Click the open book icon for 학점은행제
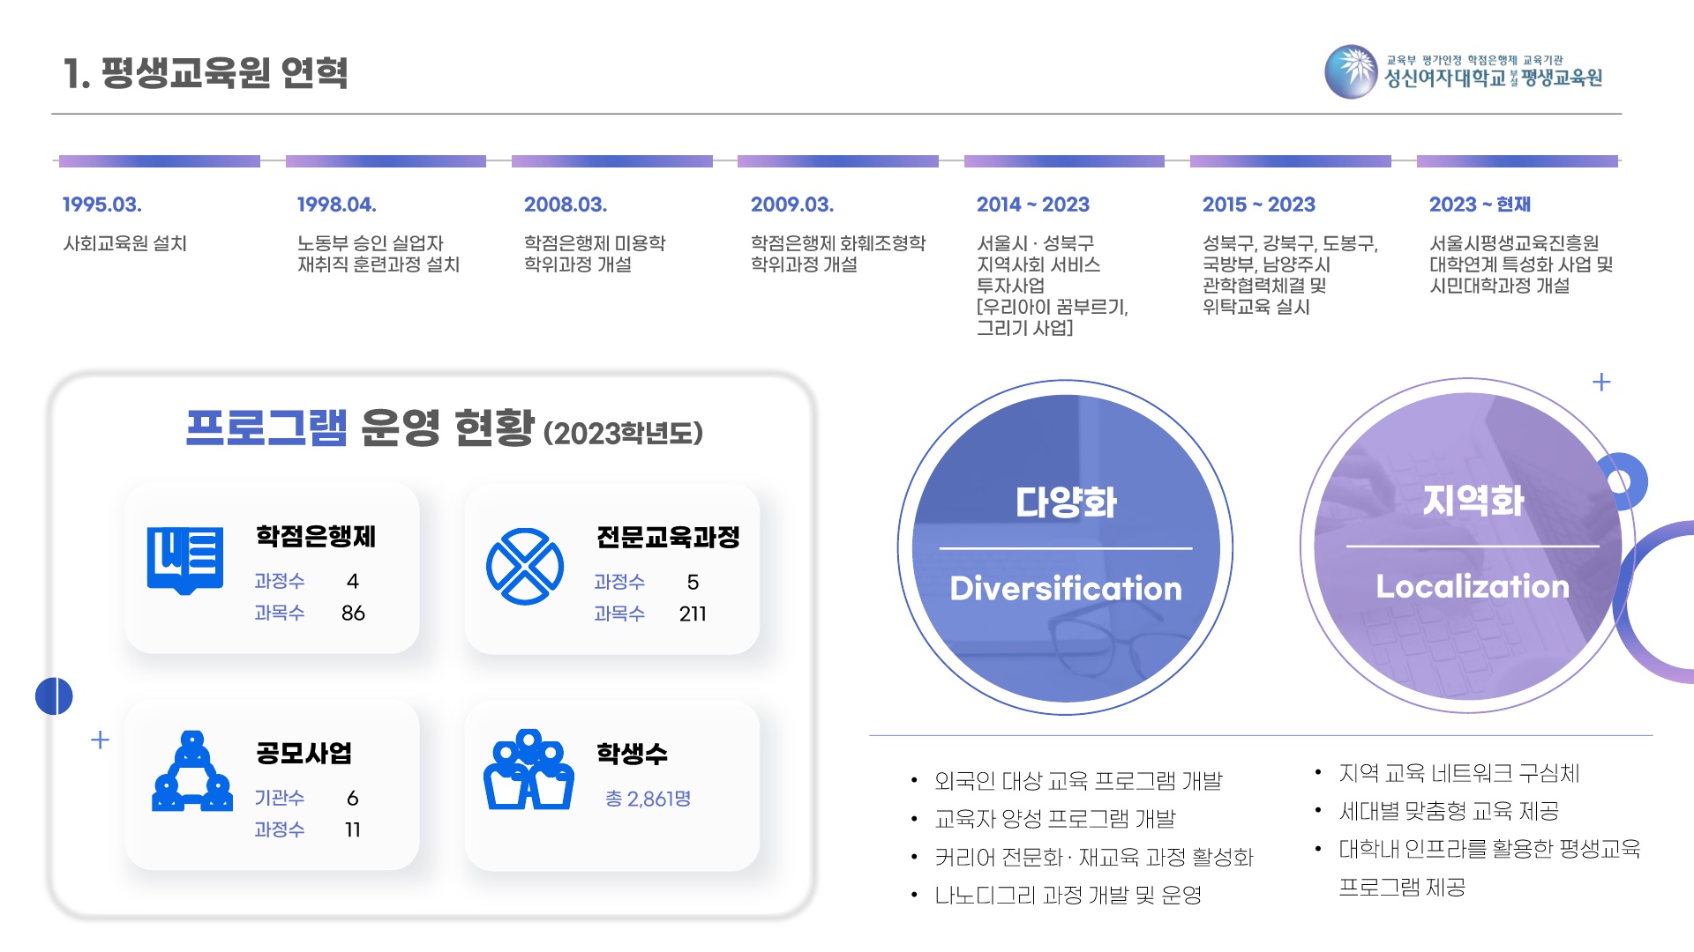Image resolution: width=1694 pixels, height=952 pixels. click(x=185, y=561)
